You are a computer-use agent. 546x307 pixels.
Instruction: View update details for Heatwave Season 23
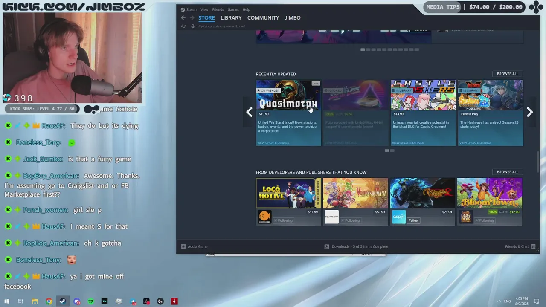pos(475,143)
